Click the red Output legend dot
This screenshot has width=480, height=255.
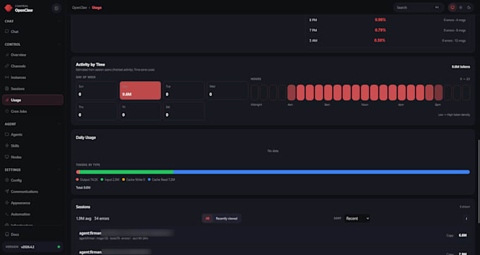(x=78, y=179)
